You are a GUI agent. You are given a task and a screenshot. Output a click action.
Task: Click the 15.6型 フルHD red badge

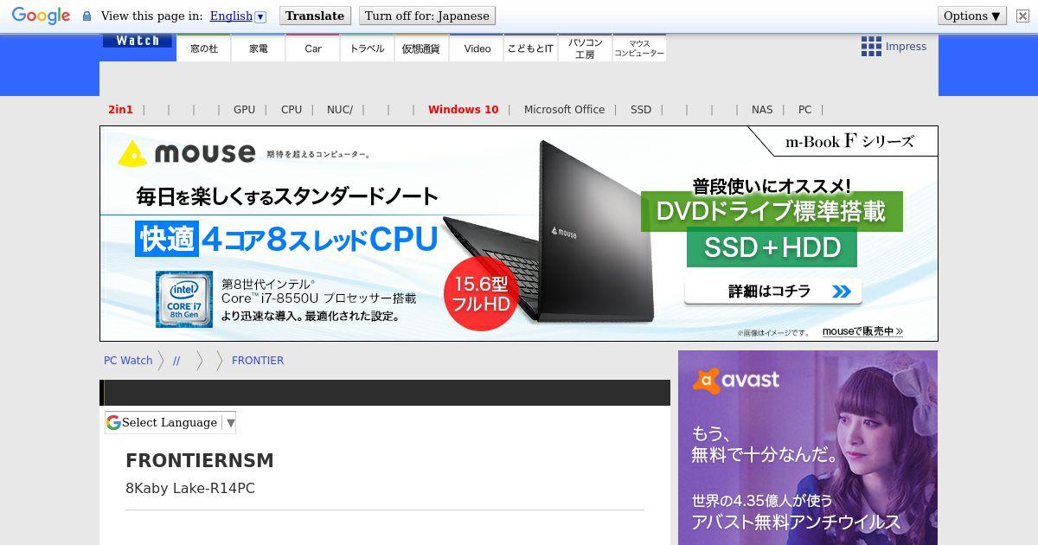(481, 294)
